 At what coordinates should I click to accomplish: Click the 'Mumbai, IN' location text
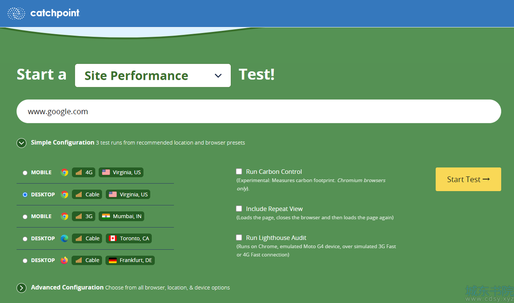tap(127, 216)
